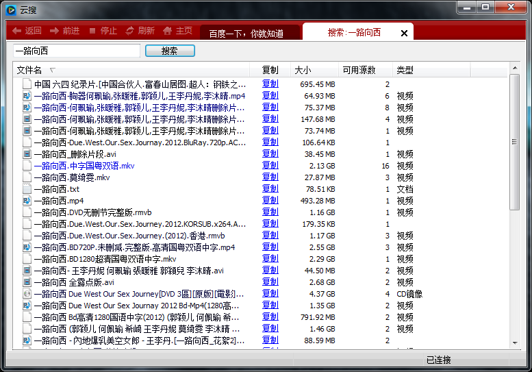
Task: Close the 搜索:一路向西 tab
Action: click(x=404, y=33)
